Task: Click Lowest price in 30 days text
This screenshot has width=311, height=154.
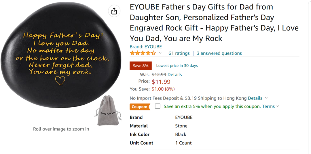Action: click(x=177, y=66)
